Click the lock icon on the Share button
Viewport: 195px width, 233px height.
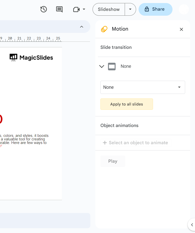coord(147,9)
